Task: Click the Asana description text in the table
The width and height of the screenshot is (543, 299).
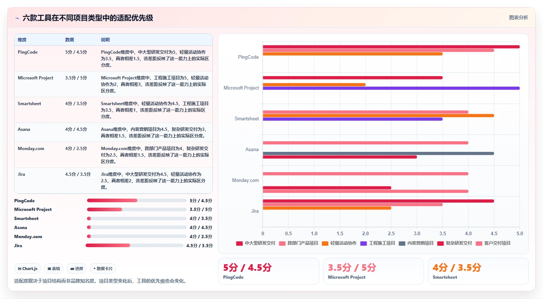Action: [x=154, y=133]
